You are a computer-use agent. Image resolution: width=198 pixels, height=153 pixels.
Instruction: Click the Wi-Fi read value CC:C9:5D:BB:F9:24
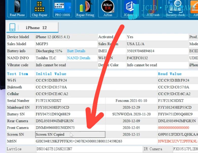[x=174, y=80]
